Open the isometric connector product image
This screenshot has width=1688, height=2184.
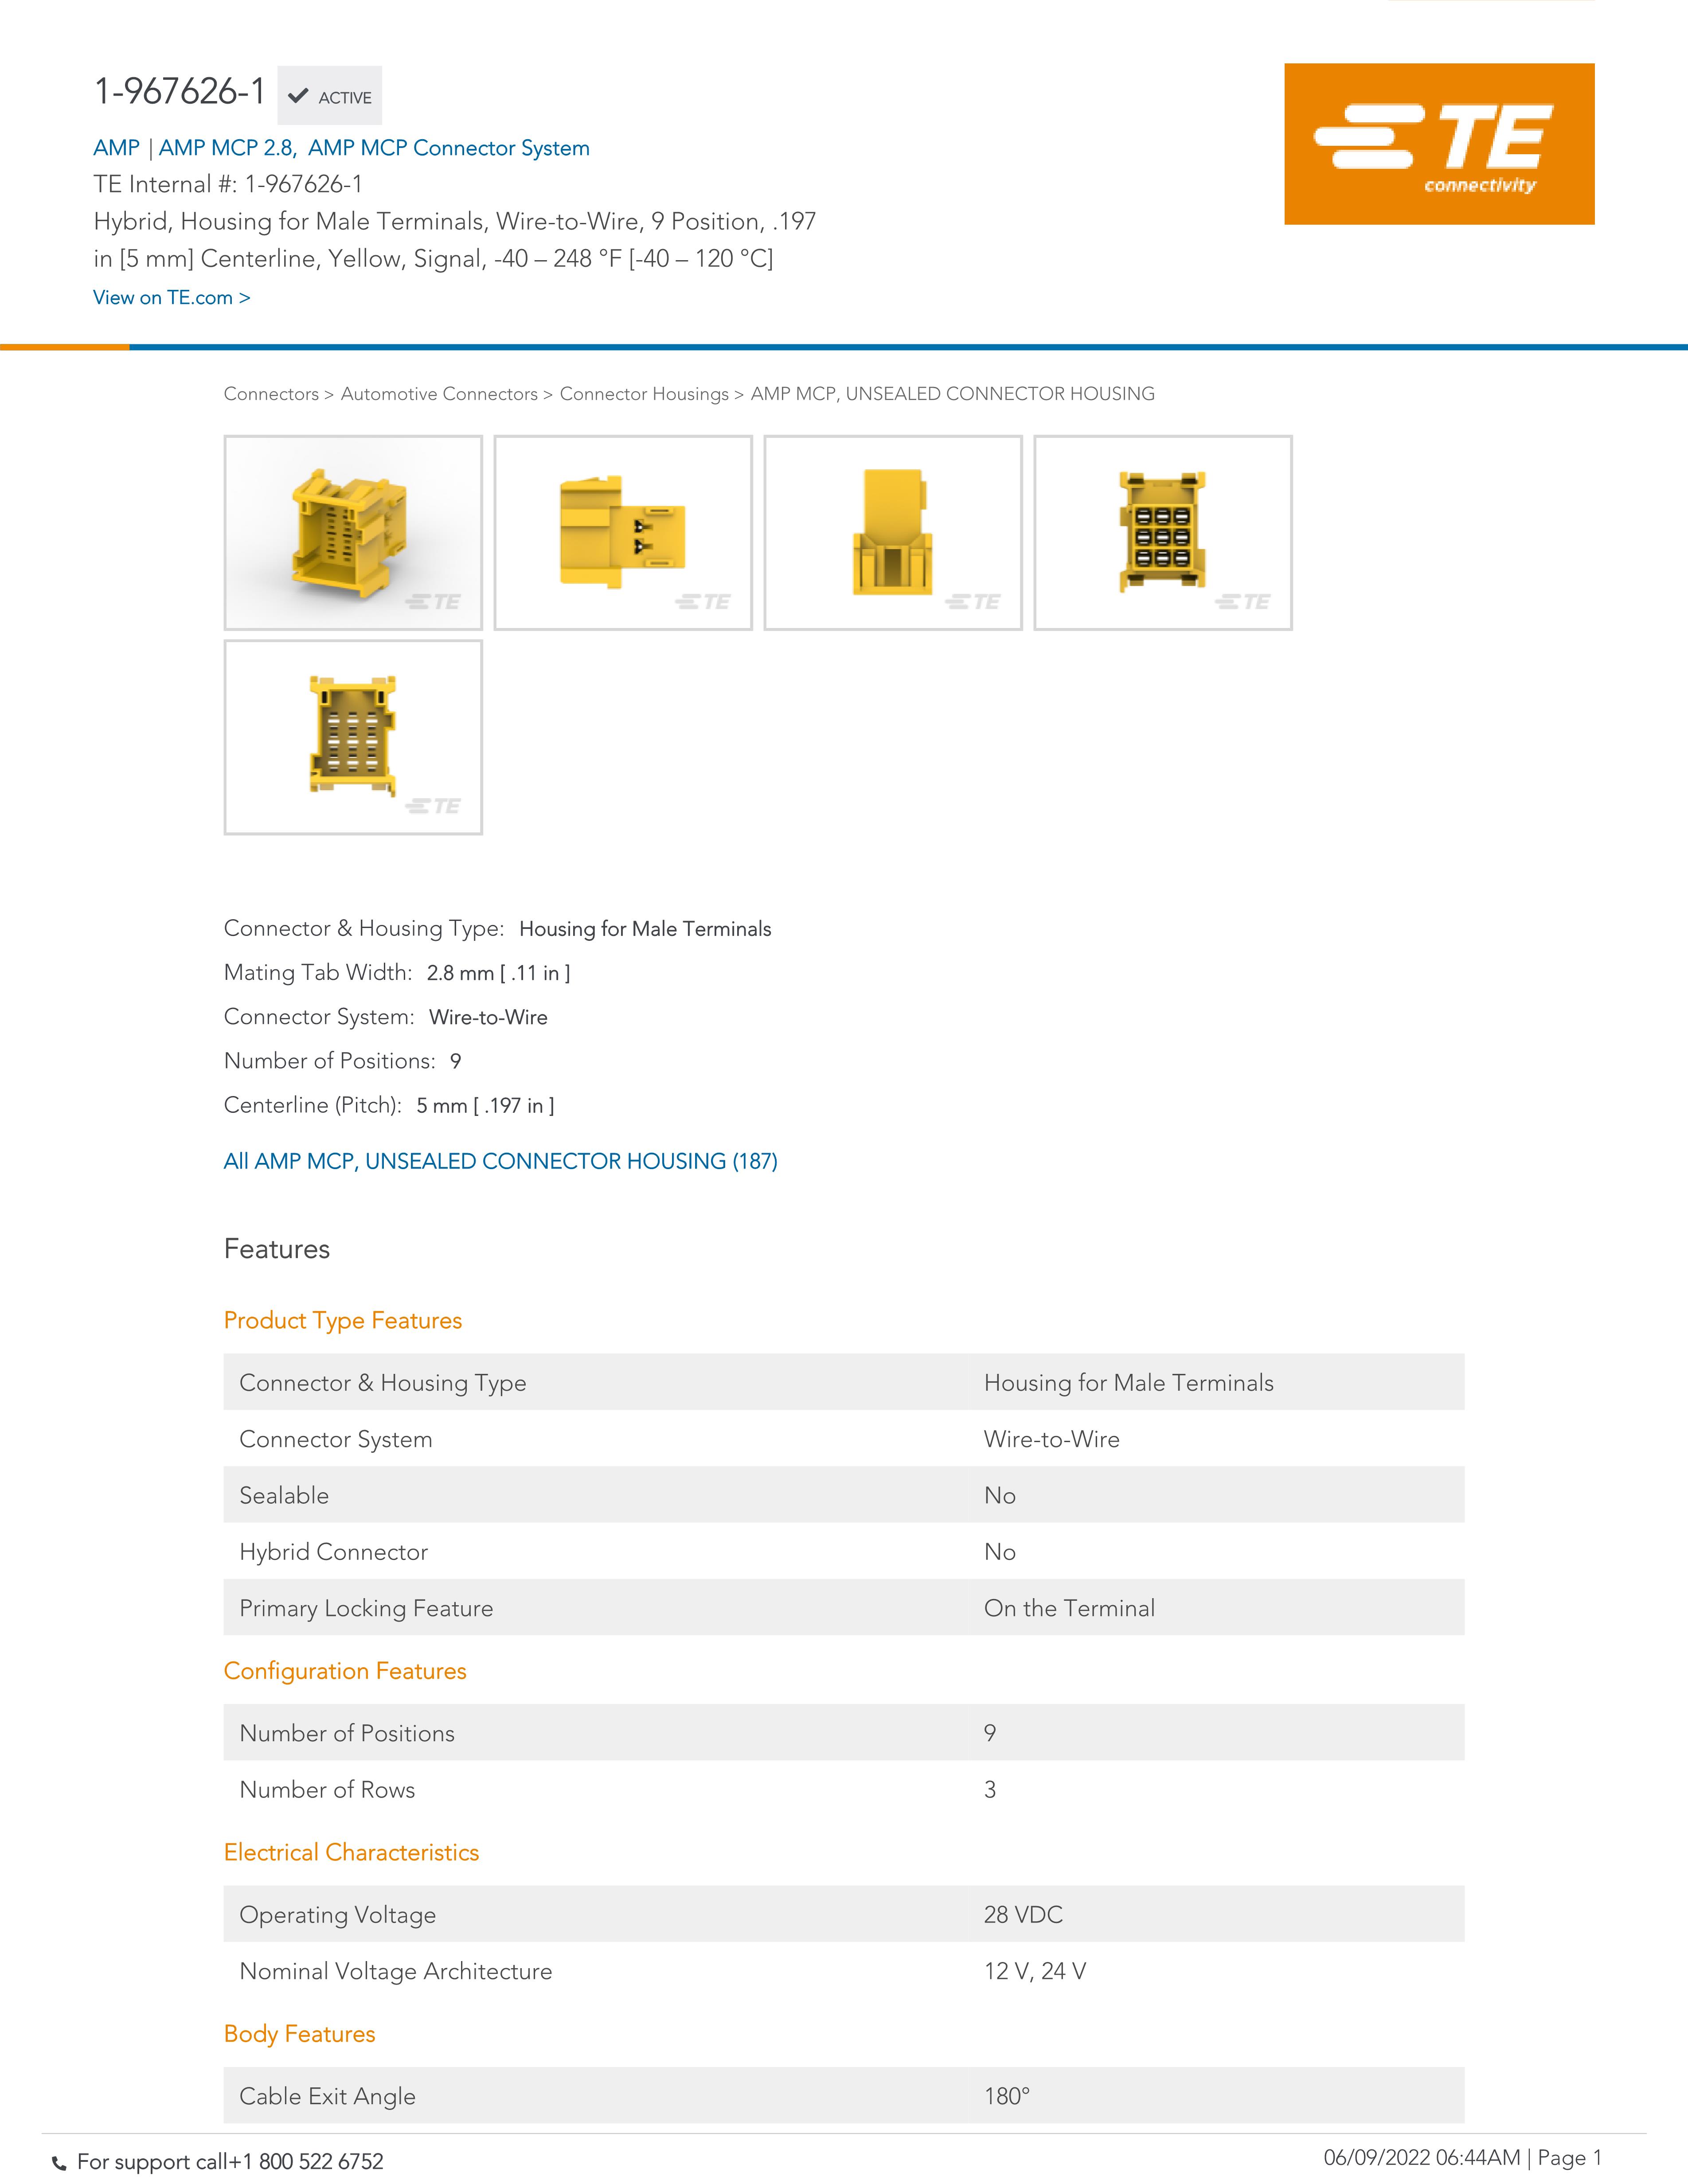pyautogui.click(x=353, y=532)
